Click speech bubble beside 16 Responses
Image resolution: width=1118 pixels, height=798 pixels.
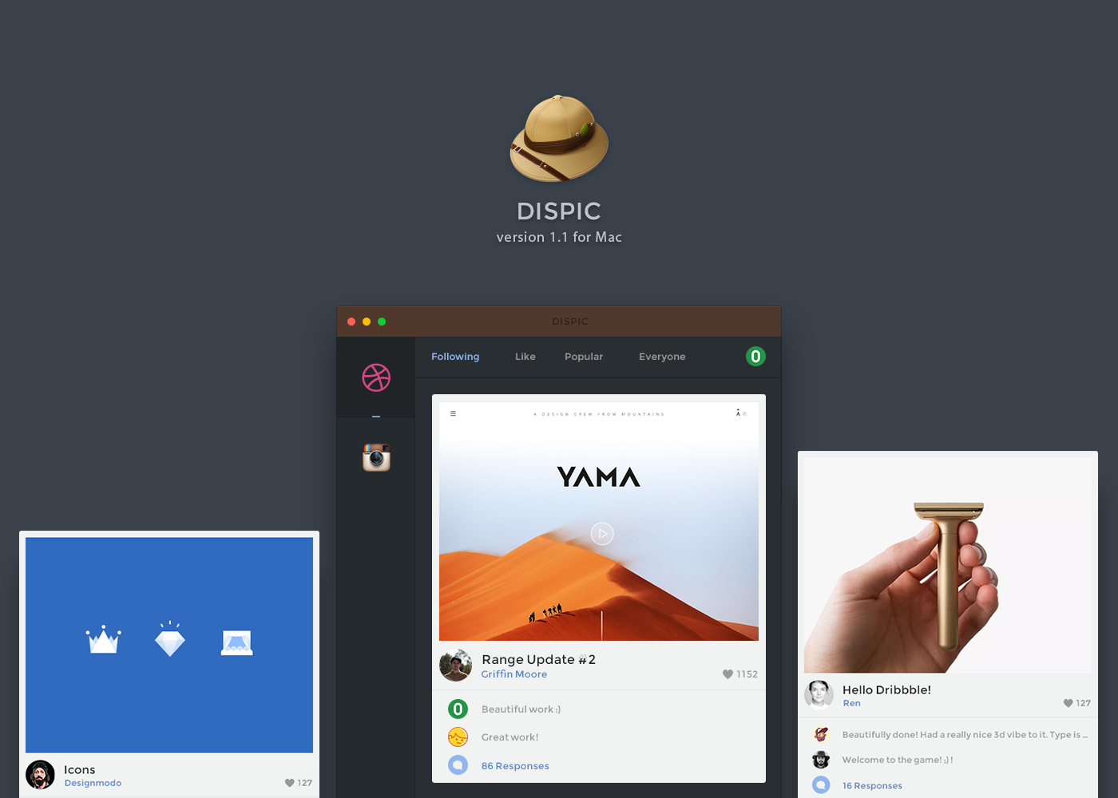coord(821,785)
